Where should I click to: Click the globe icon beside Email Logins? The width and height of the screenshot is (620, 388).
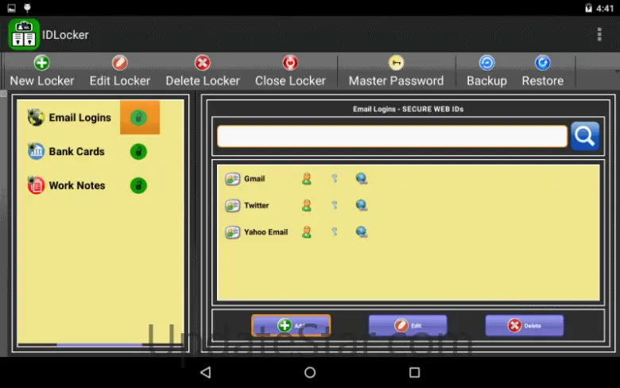[36, 118]
